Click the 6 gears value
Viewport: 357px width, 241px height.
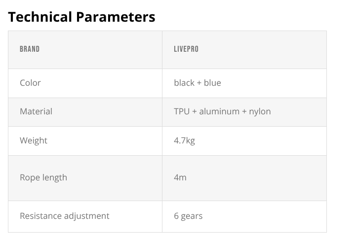(x=188, y=216)
